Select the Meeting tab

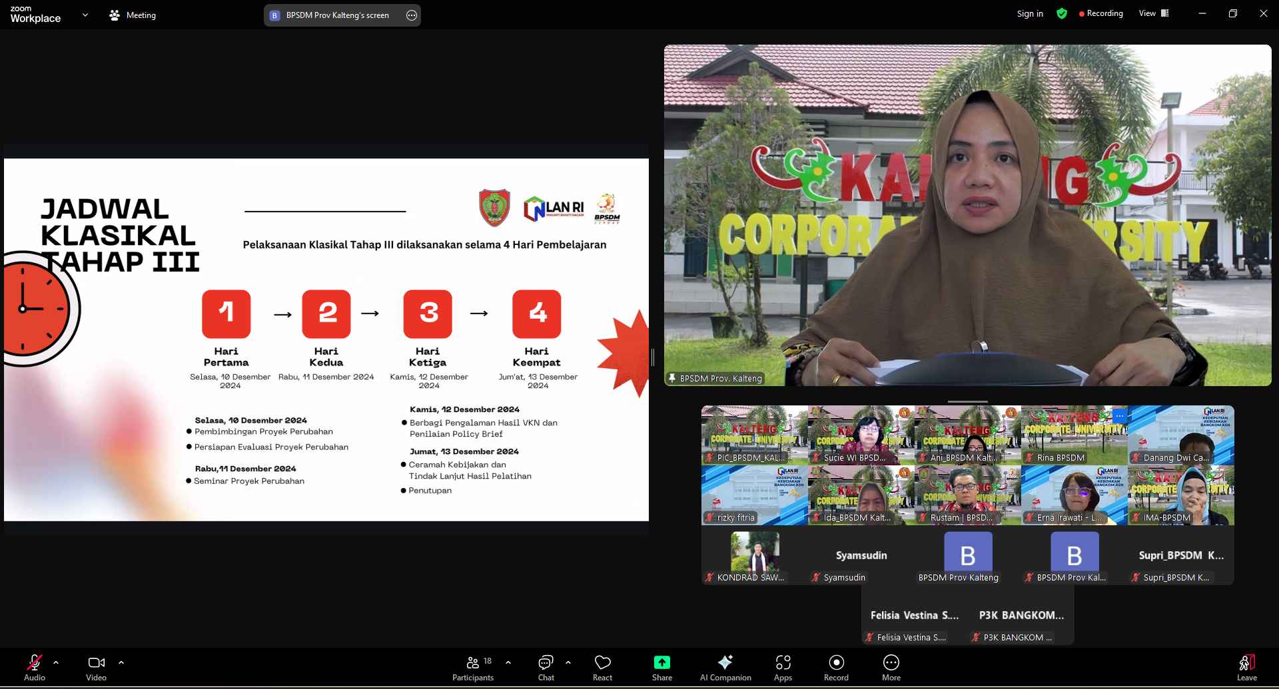coord(133,15)
